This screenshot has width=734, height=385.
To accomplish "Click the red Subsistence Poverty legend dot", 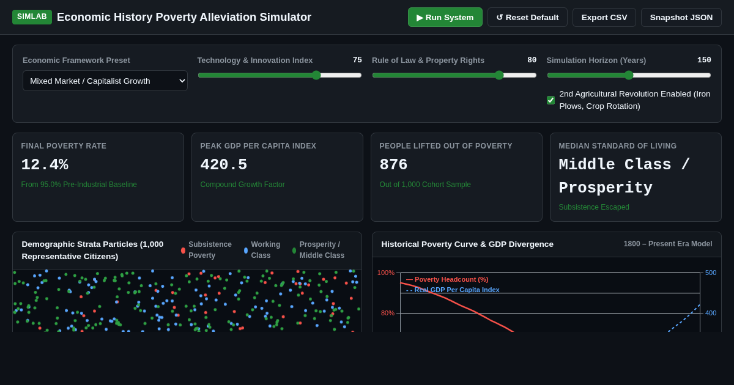I will 183,250.
